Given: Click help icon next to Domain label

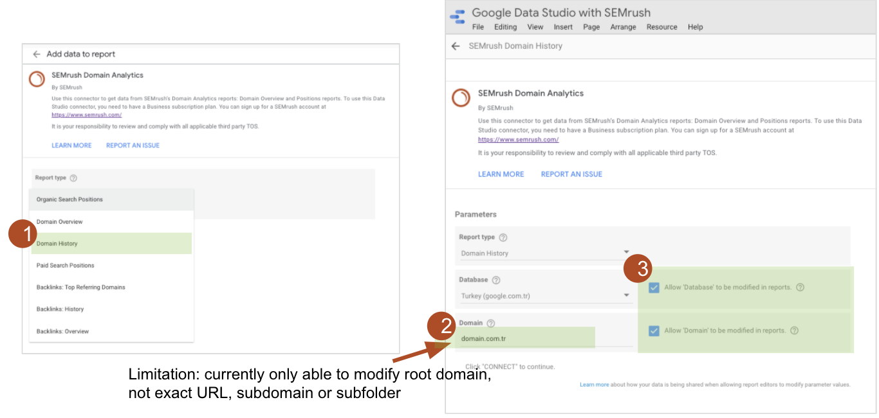Looking at the screenshot, I should [x=491, y=323].
